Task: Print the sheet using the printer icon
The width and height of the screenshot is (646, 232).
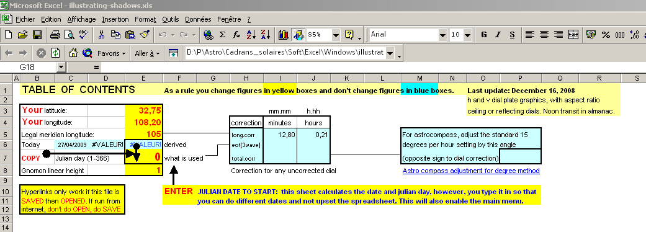Action: (x=55, y=35)
